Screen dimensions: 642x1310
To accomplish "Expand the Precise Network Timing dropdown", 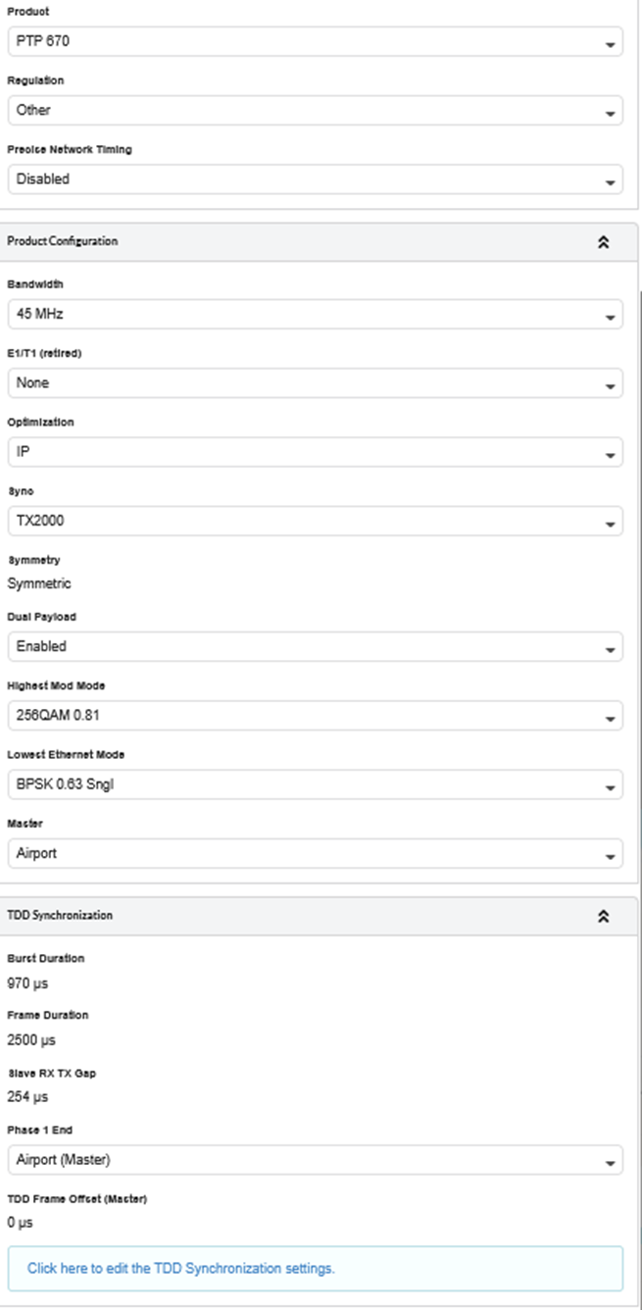I will [x=314, y=179].
